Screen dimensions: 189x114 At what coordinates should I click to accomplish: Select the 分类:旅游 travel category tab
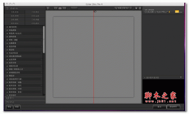click(35, 23)
